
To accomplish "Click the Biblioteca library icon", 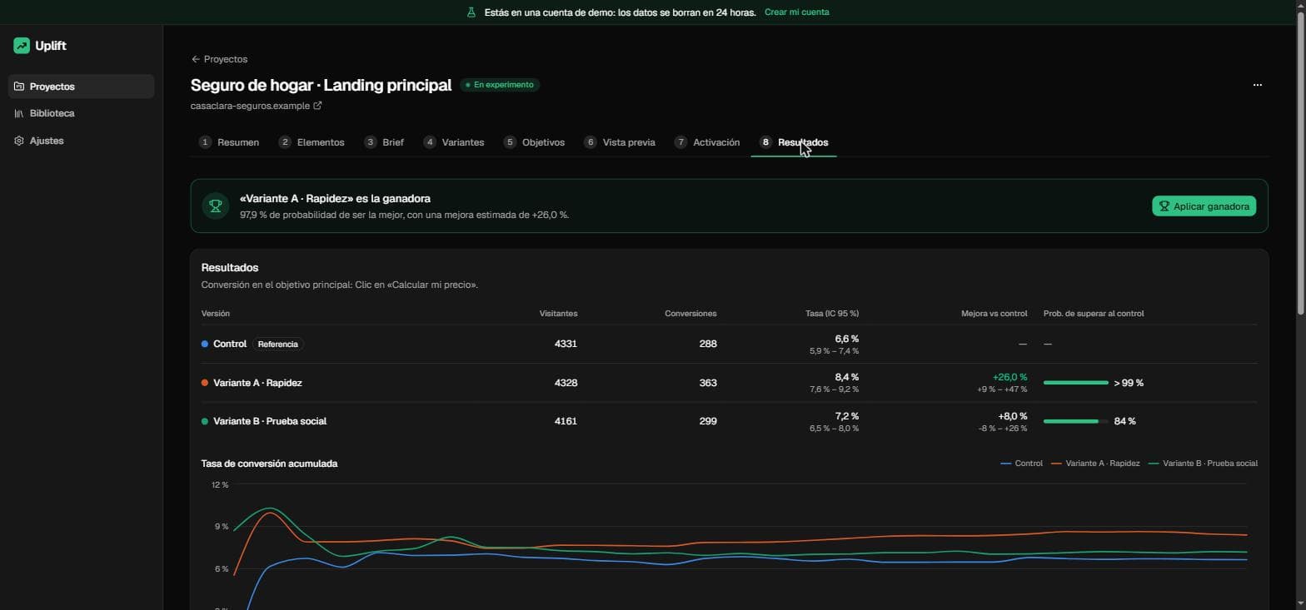I will click(x=19, y=113).
